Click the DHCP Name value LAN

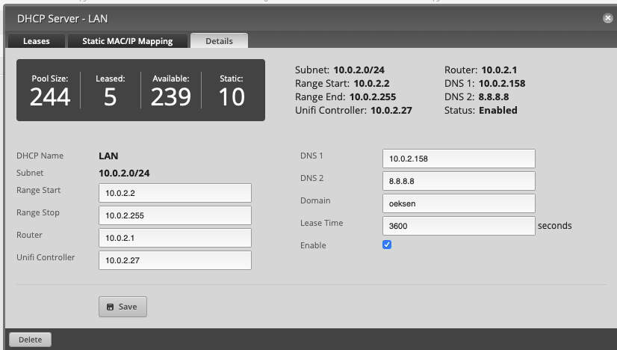tap(108, 156)
